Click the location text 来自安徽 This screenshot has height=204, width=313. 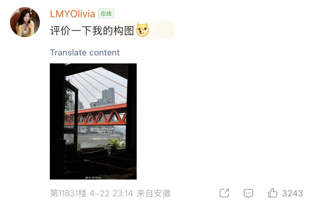[154, 193]
